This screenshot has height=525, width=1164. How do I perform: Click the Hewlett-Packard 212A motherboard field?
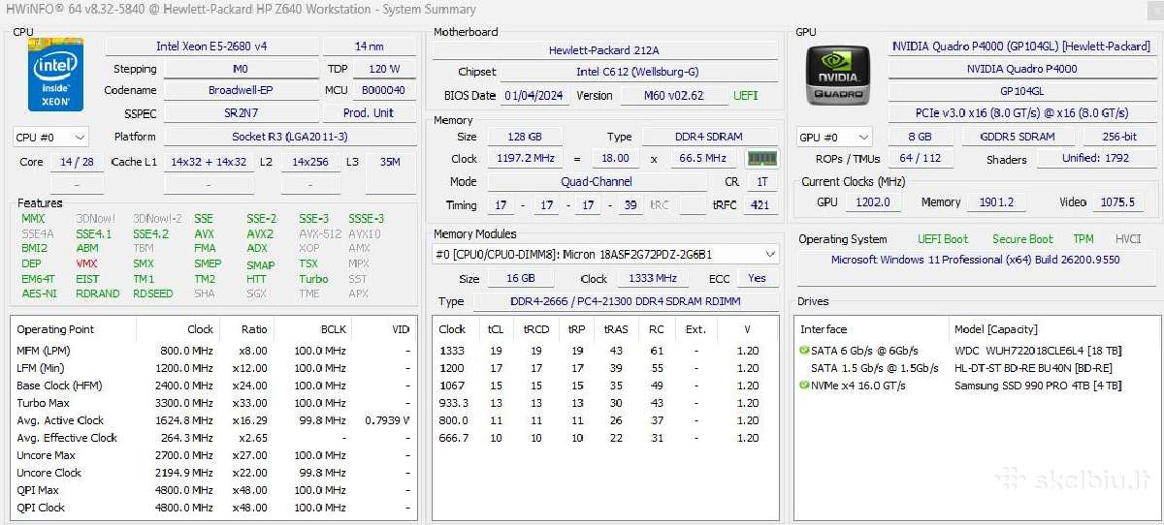click(604, 50)
